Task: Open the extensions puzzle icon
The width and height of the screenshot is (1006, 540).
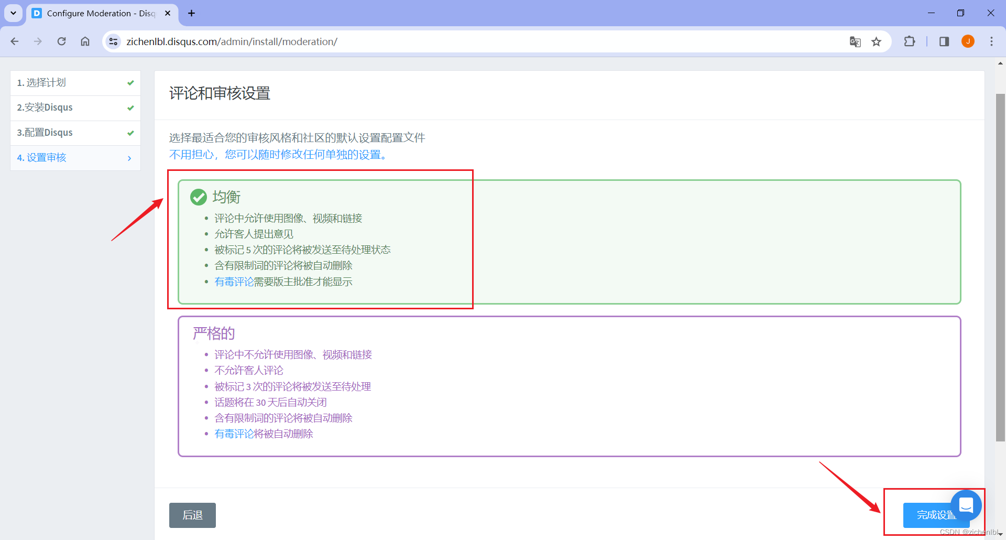Action: 910,41
